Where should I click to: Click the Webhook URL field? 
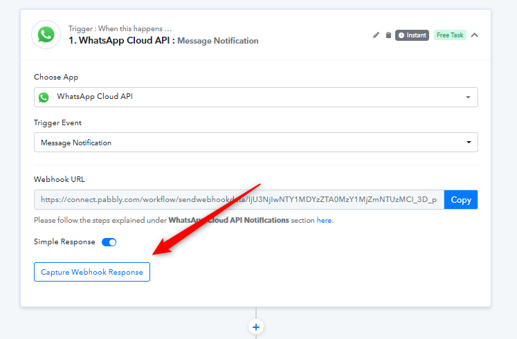tap(239, 200)
